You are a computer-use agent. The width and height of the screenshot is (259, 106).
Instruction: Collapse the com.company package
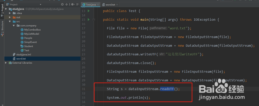(14, 26)
